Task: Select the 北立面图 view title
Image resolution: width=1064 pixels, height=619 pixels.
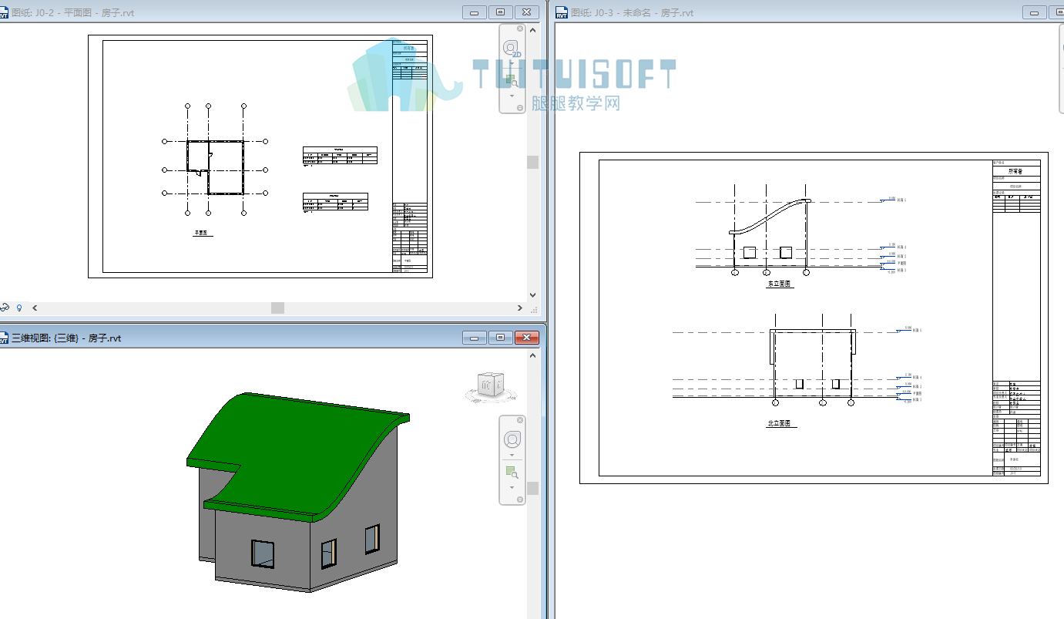Action: pyautogui.click(x=782, y=424)
